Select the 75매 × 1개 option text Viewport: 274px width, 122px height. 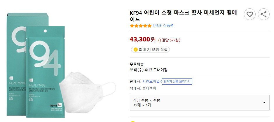pos(142,105)
